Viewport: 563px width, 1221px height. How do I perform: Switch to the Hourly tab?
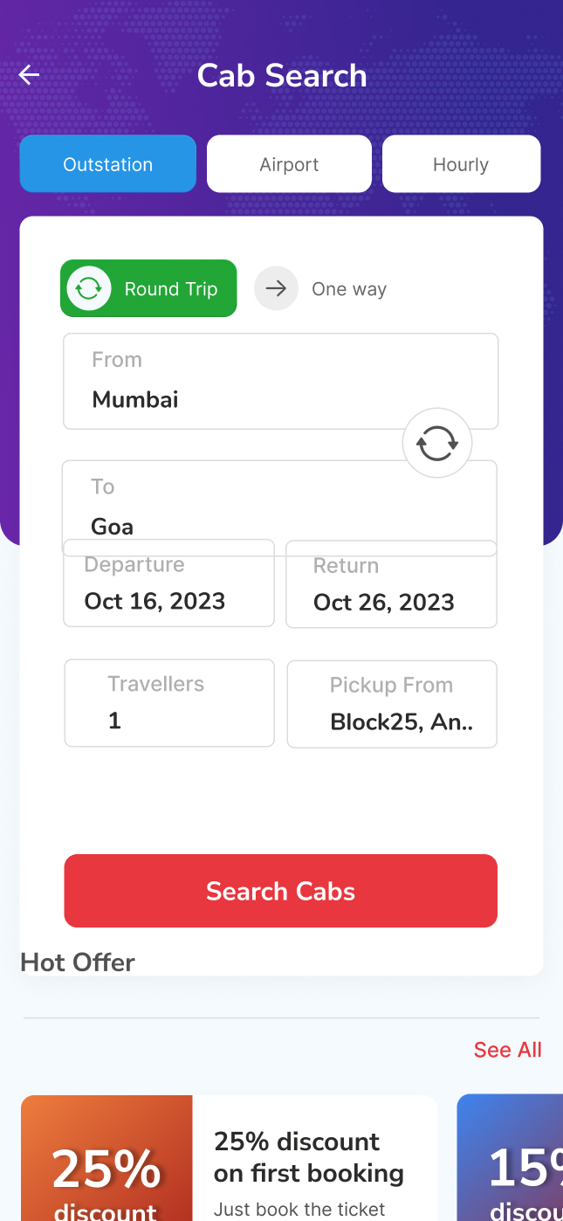pos(461,164)
